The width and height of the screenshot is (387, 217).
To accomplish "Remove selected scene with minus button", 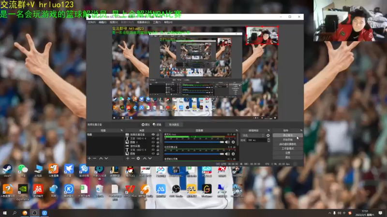I will point(94,159).
